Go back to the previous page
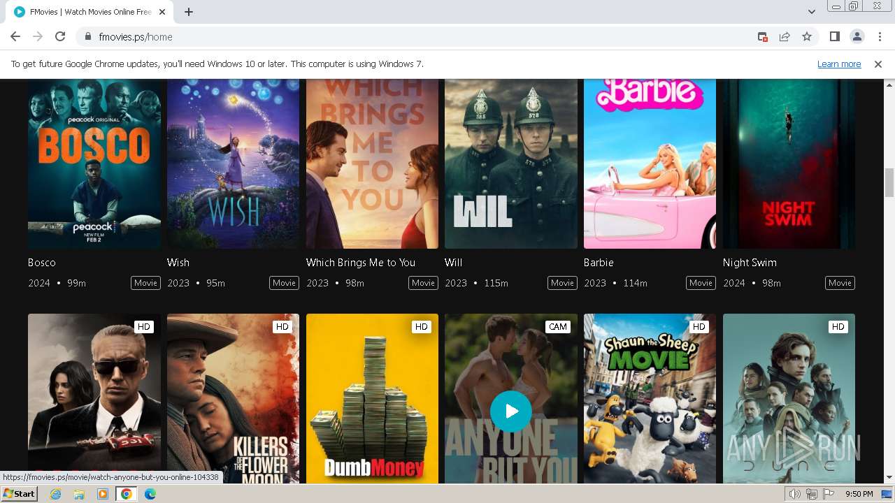Screen dimensions: 895x503 [x=15, y=37]
